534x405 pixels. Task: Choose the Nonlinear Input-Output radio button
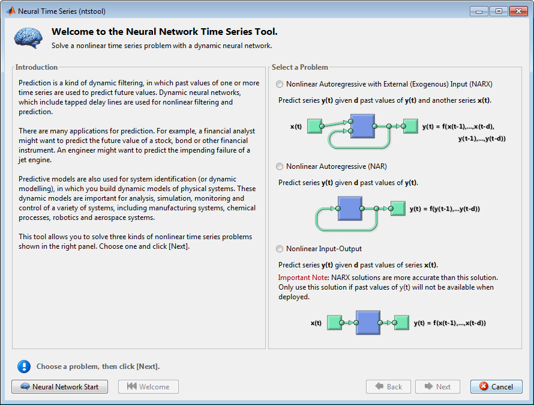click(280, 249)
